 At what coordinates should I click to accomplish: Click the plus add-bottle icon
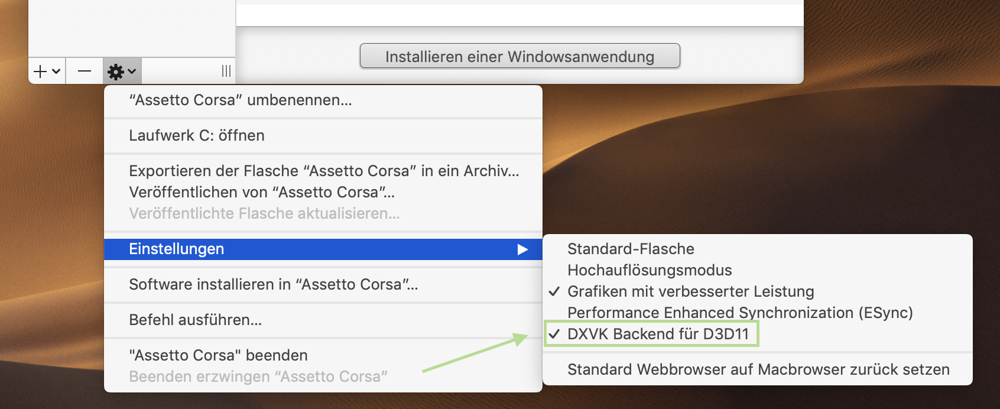coord(40,72)
